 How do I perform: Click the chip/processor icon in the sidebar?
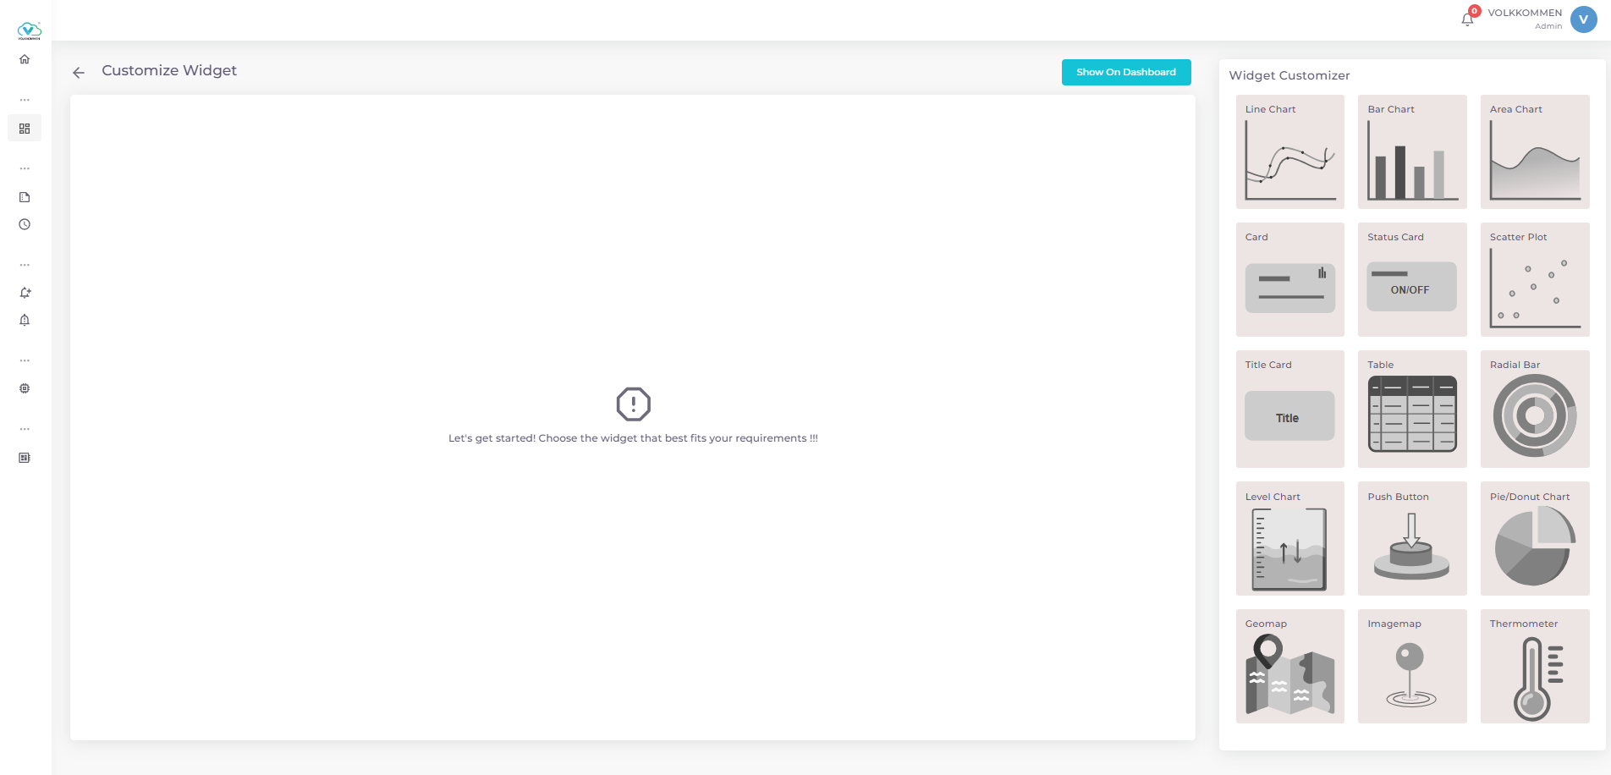tap(25, 388)
